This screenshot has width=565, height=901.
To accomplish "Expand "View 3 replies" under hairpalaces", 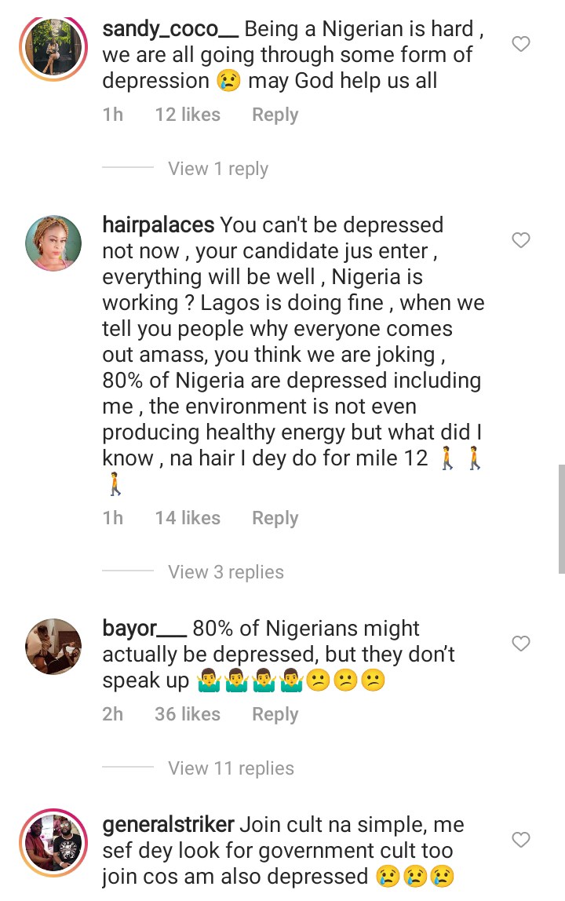I will 226,572.
